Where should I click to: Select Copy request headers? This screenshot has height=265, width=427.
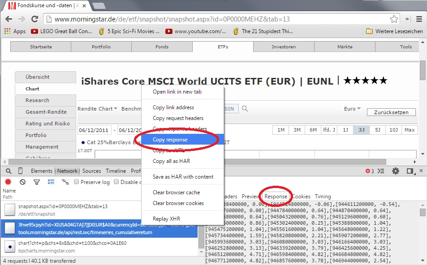click(182, 118)
